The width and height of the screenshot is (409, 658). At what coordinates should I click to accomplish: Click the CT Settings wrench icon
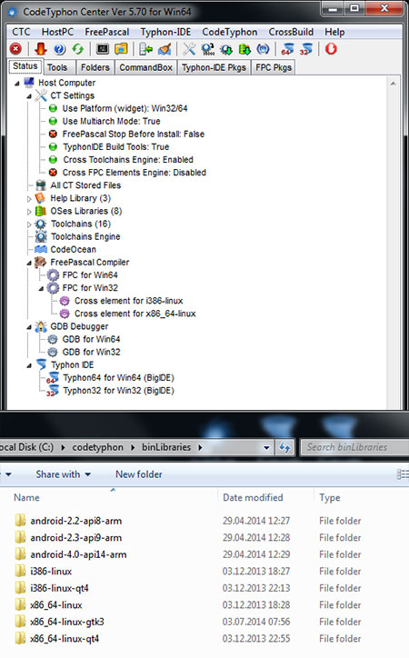(41, 95)
